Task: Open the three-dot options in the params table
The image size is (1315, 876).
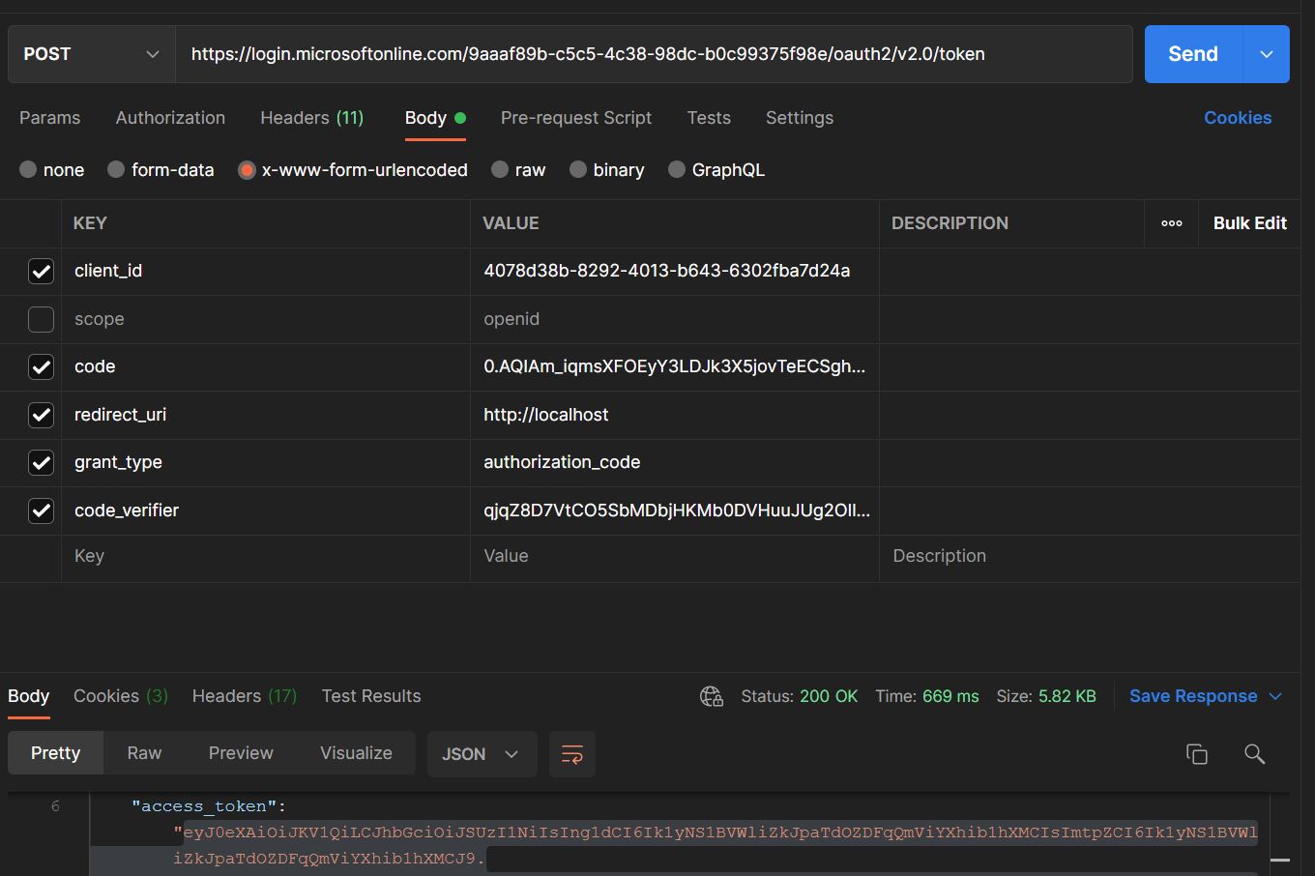Action: coord(1171,223)
